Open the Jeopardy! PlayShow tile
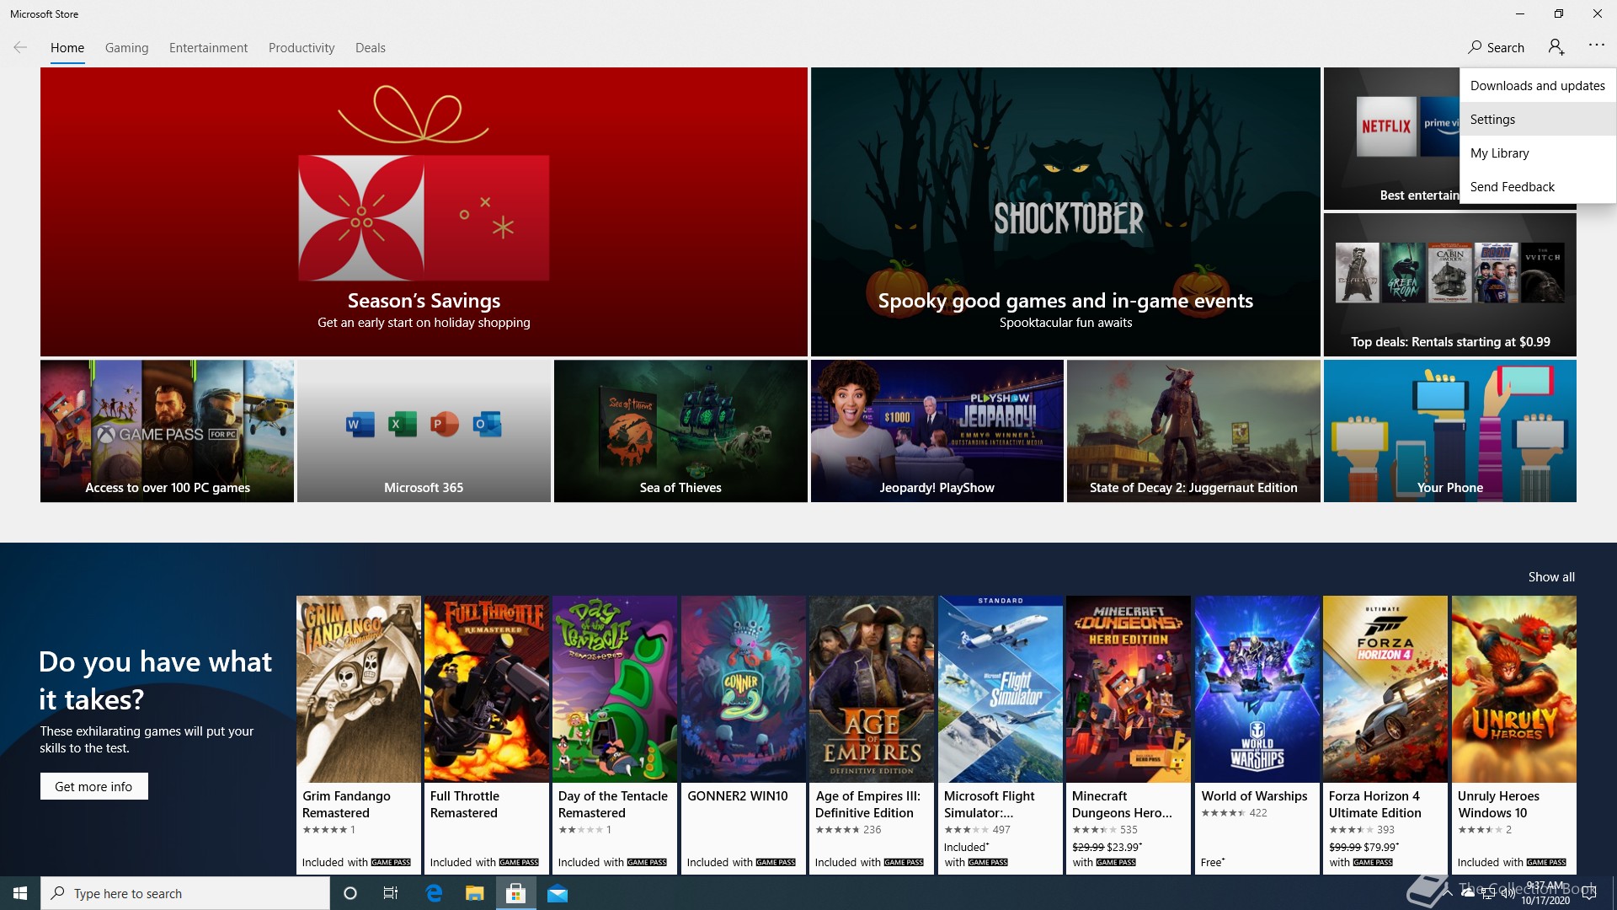The width and height of the screenshot is (1617, 910). pos(937,431)
